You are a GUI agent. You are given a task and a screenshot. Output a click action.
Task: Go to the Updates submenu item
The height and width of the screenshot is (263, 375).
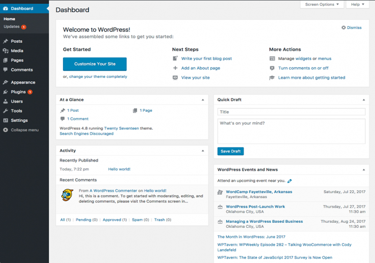point(12,27)
